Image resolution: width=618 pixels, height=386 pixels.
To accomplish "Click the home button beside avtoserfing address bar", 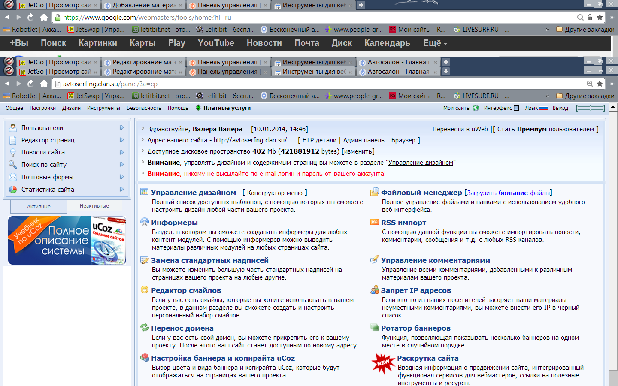I will [44, 84].
